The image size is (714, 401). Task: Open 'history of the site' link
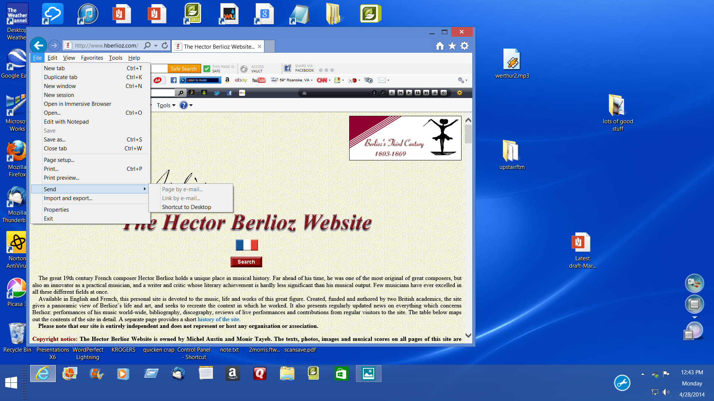(x=218, y=319)
